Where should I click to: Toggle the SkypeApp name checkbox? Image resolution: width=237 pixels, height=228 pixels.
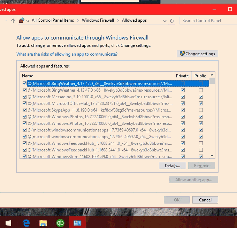point(24,110)
